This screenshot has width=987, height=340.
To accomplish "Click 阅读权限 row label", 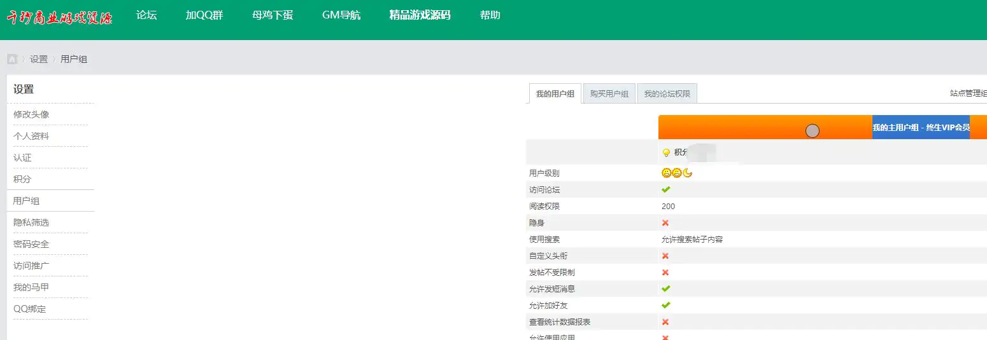I will tap(544, 206).
